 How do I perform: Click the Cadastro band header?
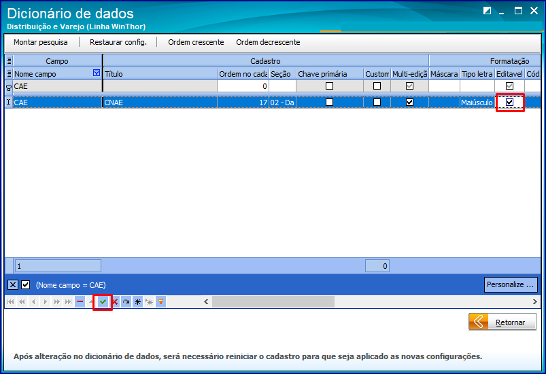(266, 61)
